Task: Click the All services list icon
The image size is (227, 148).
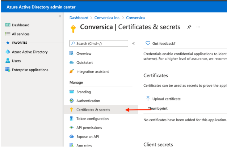Action: tap(8, 34)
